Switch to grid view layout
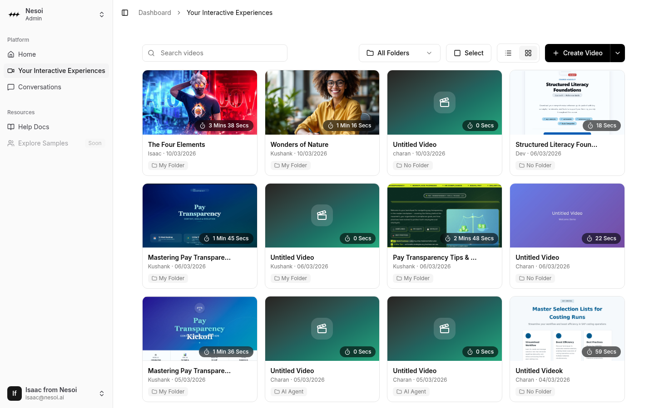Viewport: 654px width, 408px height. coord(528,53)
